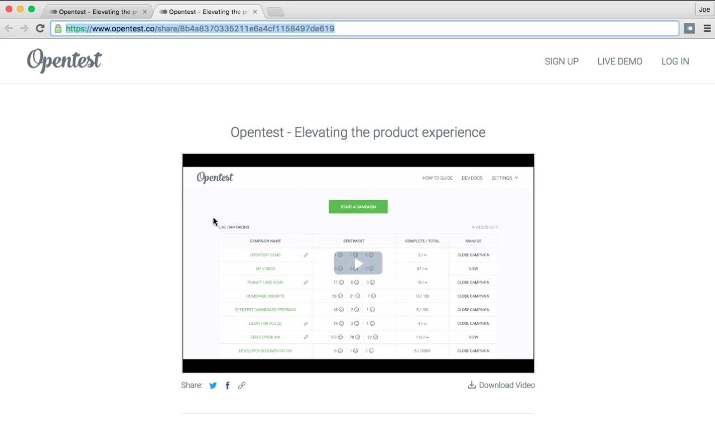Image resolution: width=715 pixels, height=425 pixels.
Task: Copy the share link using the chain icon
Action: tap(242, 385)
